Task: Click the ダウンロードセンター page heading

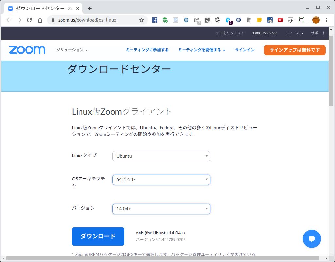Action: click(x=119, y=69)
